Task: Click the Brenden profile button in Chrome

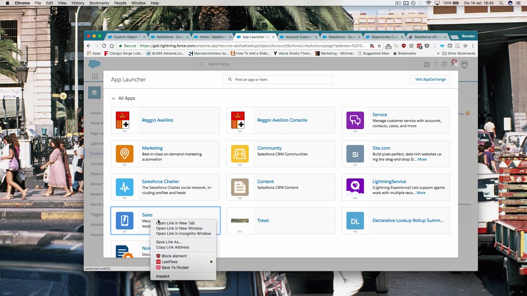Action: click(468, 36)
